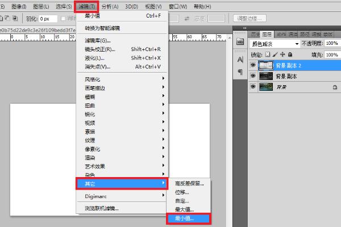Viewport: 341px width, 227px height.
Task: Choose 转换为智能滤镜
Action: 122,28
